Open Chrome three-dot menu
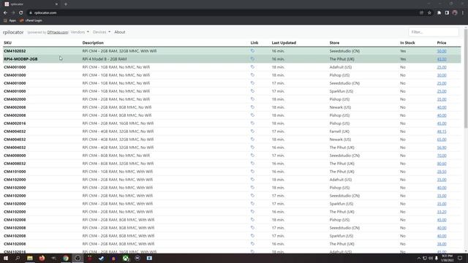The image size is (468, 263). click(463, 13)
